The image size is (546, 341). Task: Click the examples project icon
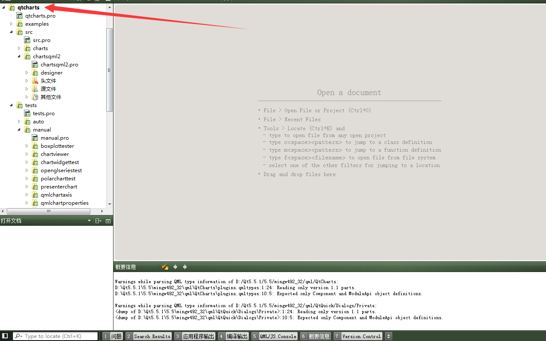[x=19, y=24]
